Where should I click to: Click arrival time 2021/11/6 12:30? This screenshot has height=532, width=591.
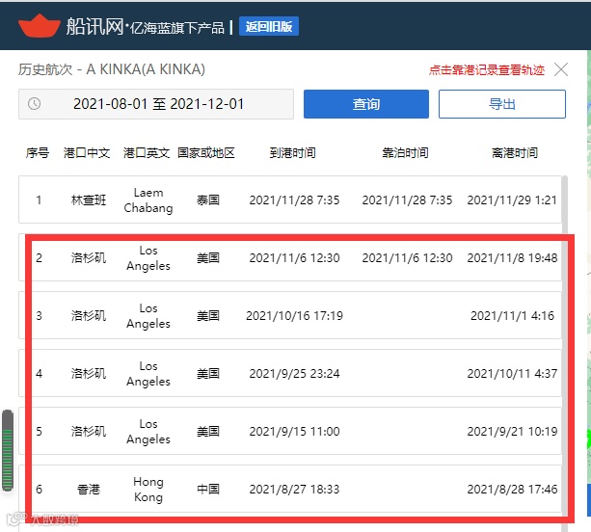tap(294, 257)
